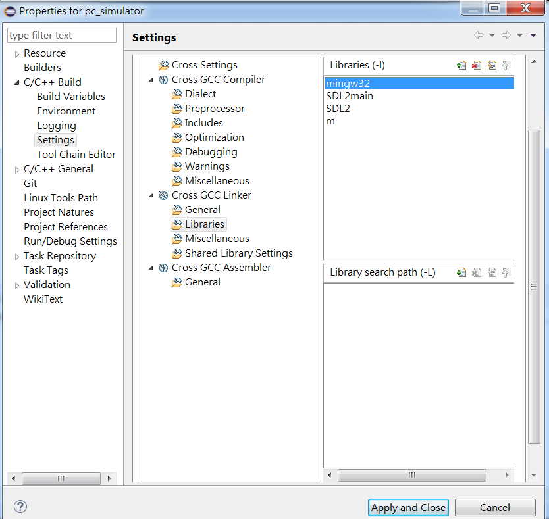The image size is (549, 519).
Task: Click Move Up icon in Libraries (-l) toolbar
Action: (507, 65)
